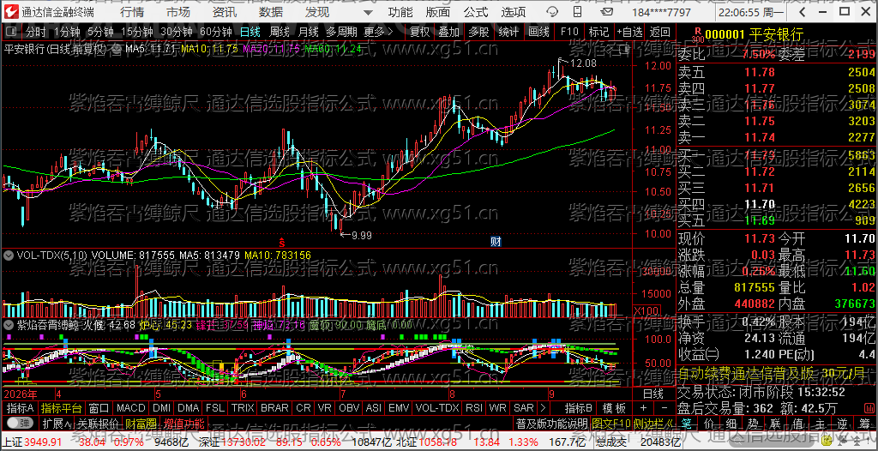Collapse the 紫焰吞霄缚鲸 indicator panel chevron
This screenshot has width=878, height=451.
tap(9, 324)
